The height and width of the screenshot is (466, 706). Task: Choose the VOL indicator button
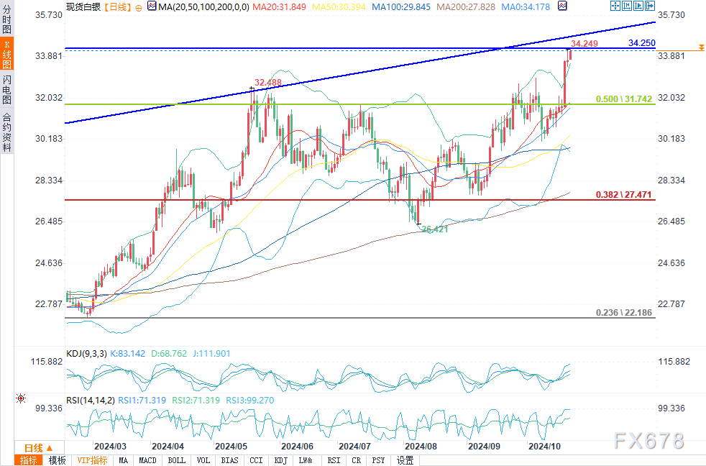pos(203,460)
